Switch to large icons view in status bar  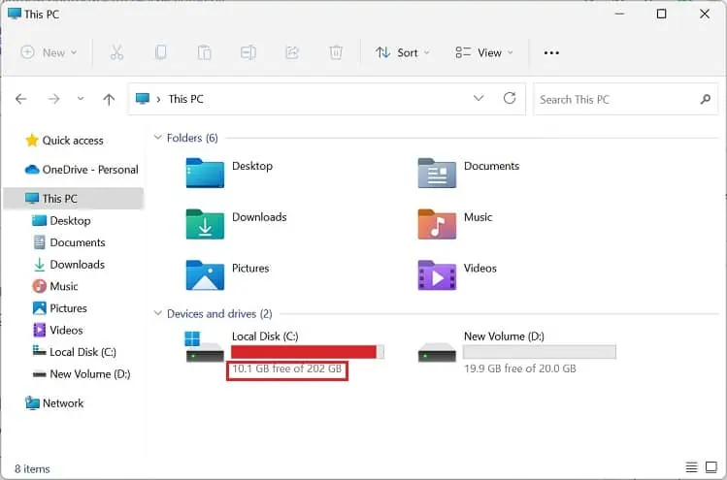pos(711,467)
